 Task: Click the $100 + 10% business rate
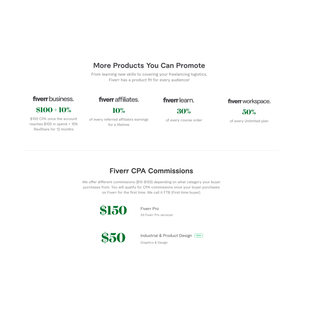coord(54,110)
